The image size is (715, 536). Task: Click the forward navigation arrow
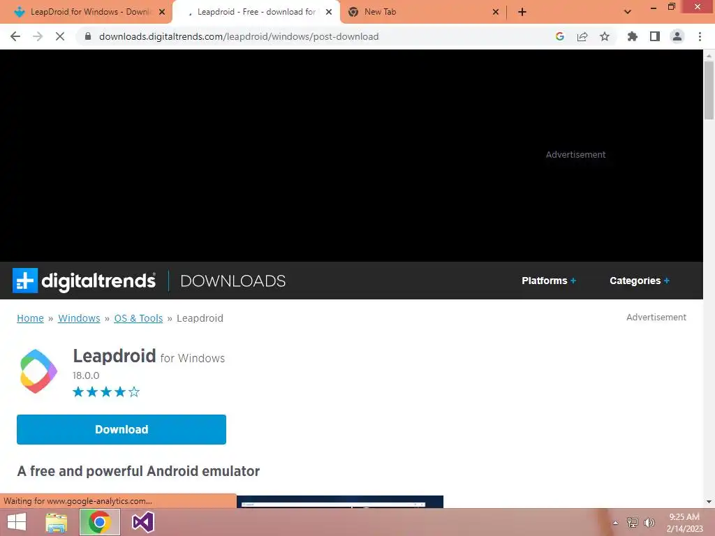(38, 36)
